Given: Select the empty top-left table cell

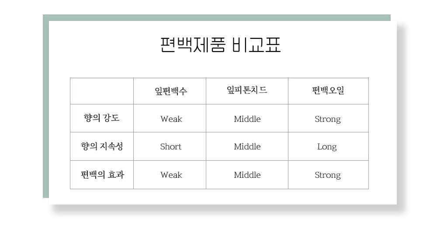Looking at the screenshot, I should [102, 91].
